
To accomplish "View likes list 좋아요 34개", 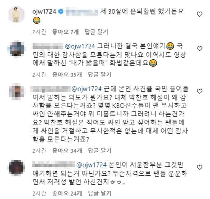I will [x=67, y=151].
